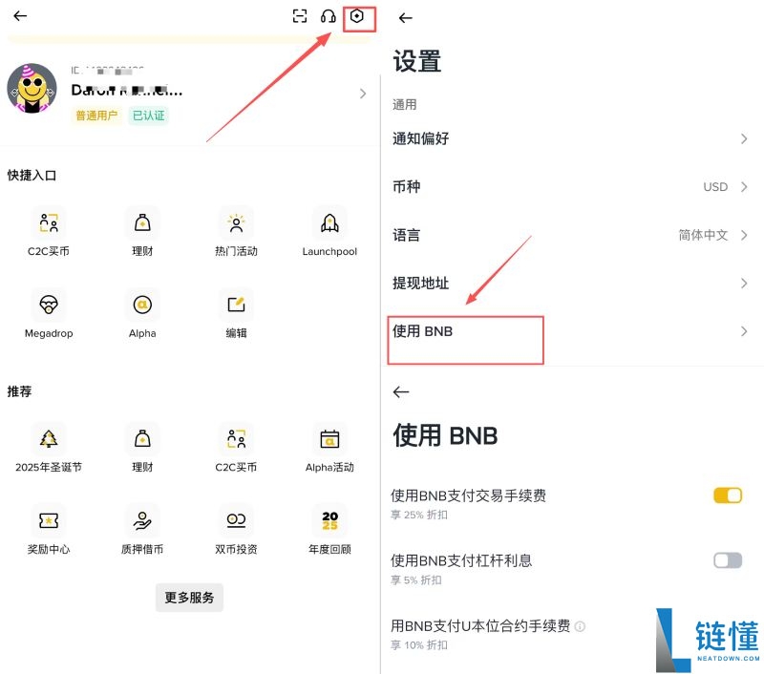Toggle 使用BNB支付交易手续费 switch off

tap(728, 495)
